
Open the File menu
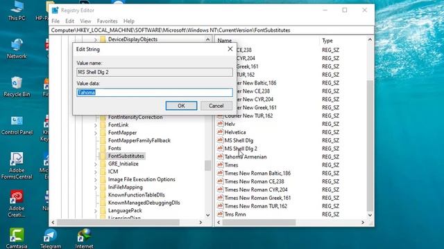55,21
